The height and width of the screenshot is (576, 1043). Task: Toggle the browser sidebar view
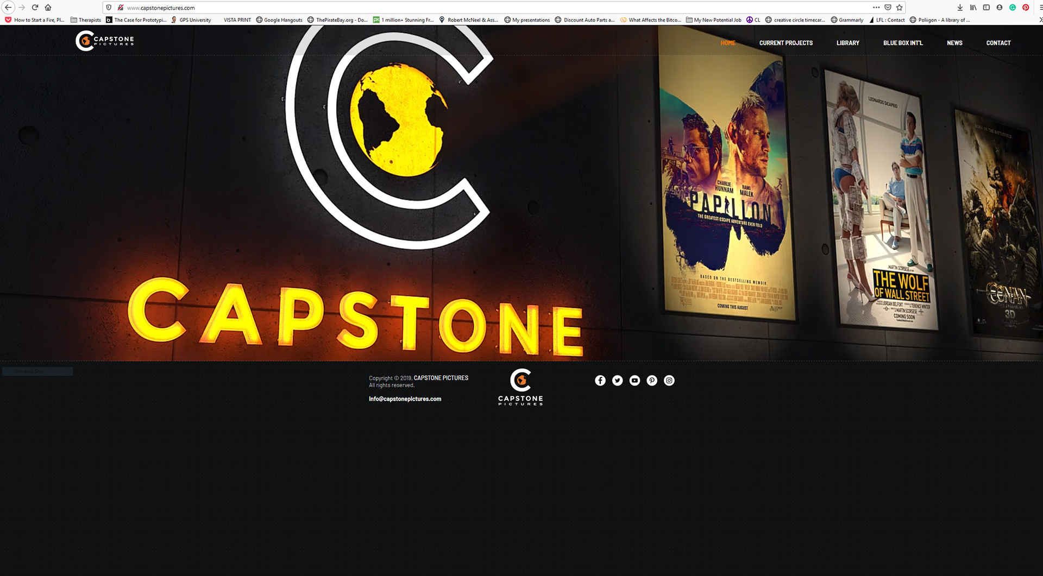[x=985, y=8]
